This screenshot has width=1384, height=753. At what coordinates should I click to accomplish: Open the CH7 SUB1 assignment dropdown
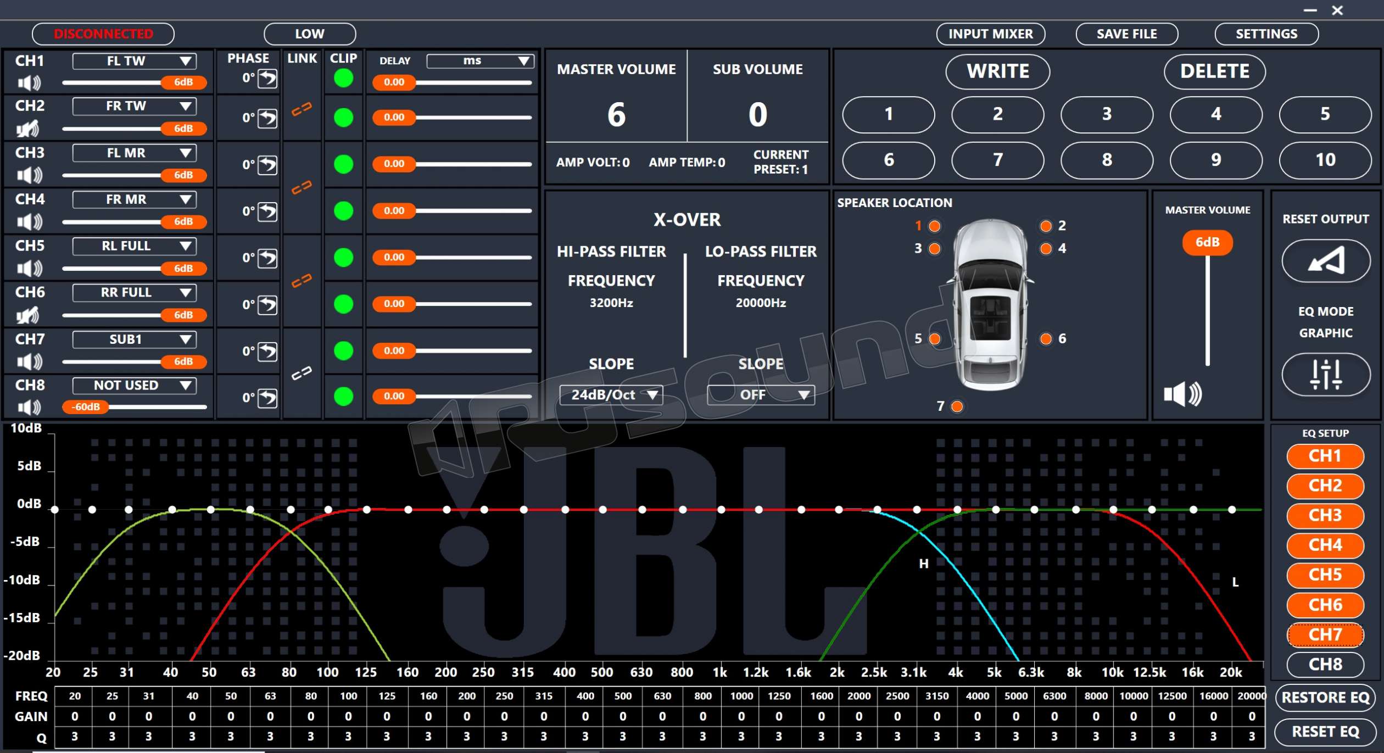pos(135,339)
